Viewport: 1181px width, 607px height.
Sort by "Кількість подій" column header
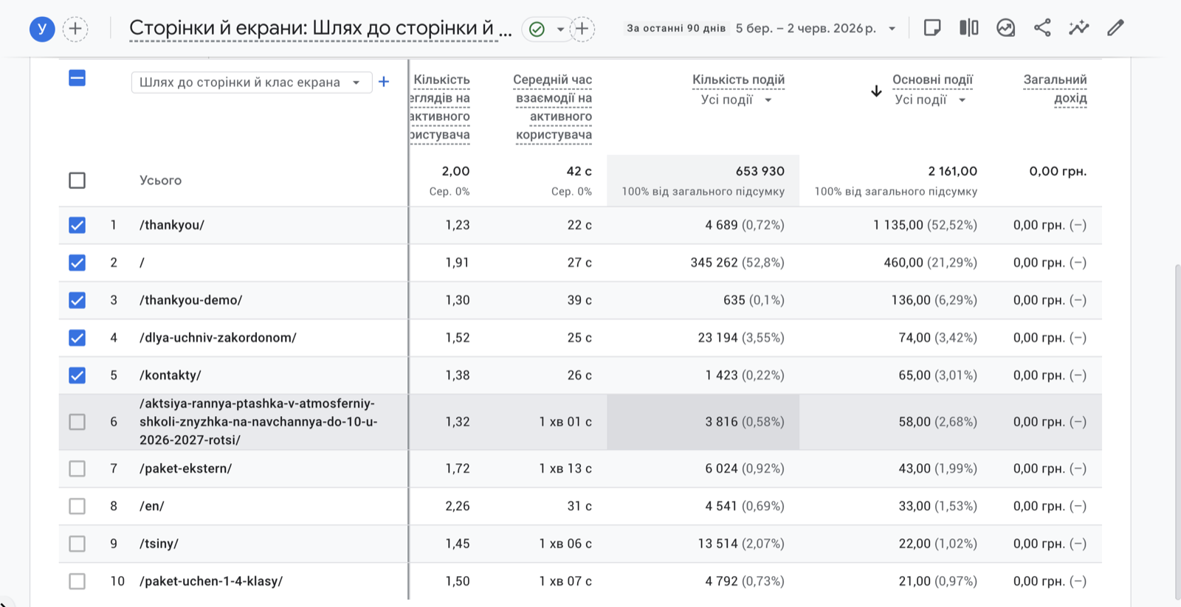pos(738,80)
